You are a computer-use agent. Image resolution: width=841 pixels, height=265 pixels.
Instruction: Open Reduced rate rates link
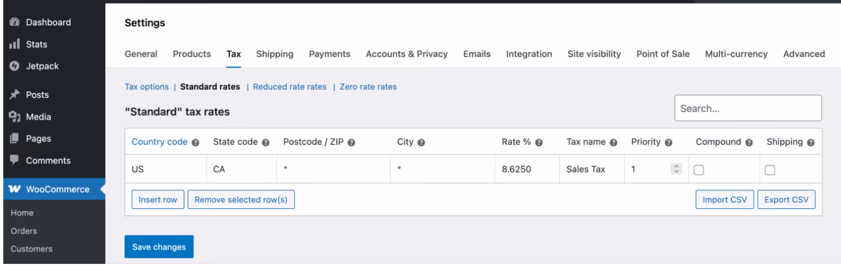point(290,87)
